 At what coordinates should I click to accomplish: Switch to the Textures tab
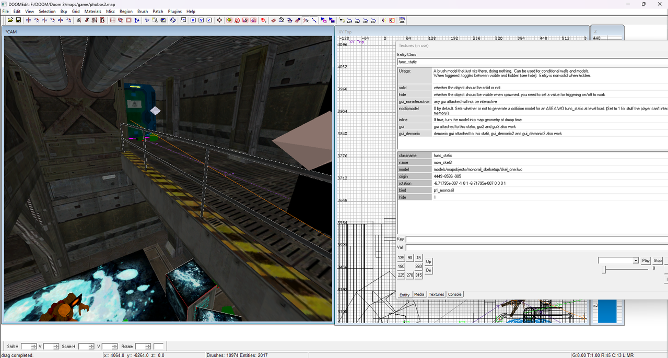click(436, 294)
